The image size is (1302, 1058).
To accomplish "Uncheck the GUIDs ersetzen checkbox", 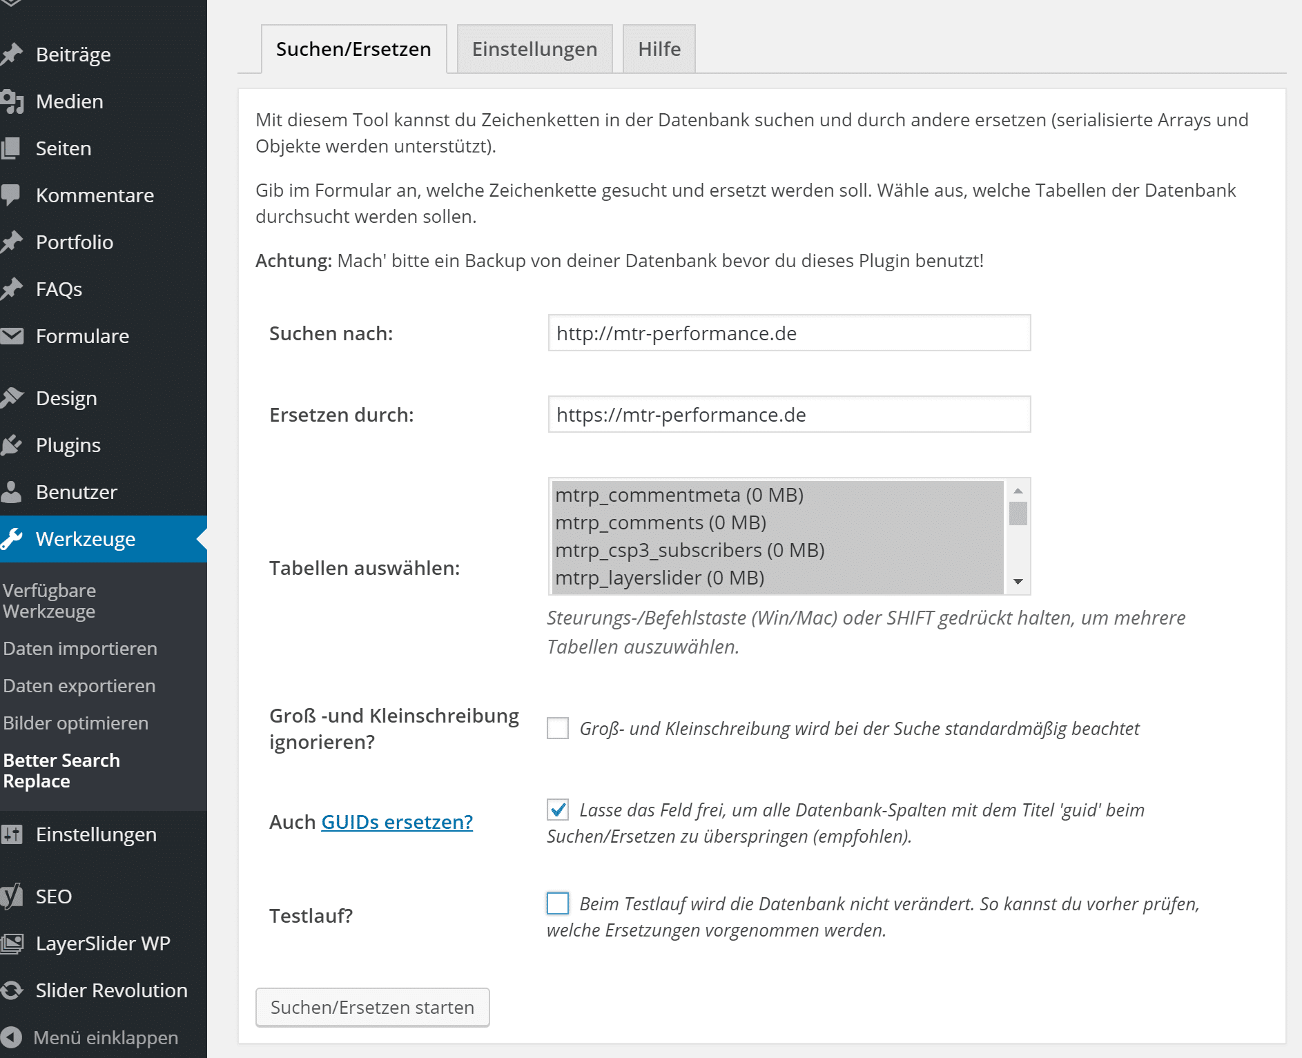I will pyautogui.click(x=558, y=810).
